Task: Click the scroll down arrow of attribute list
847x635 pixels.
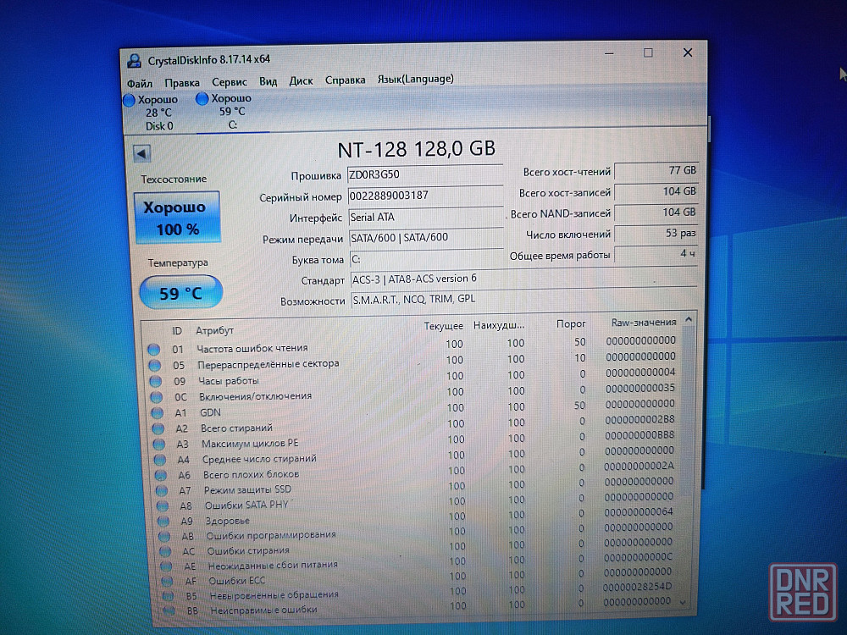Action: [x=684, y=602]
